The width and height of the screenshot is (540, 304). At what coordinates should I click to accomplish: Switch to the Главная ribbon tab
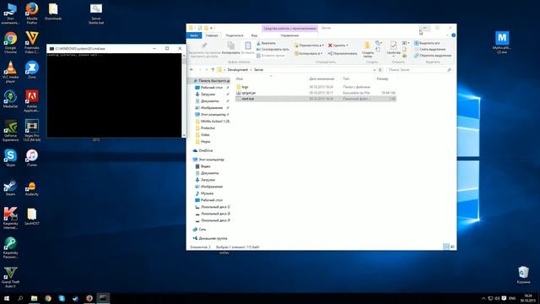point(212,35)
